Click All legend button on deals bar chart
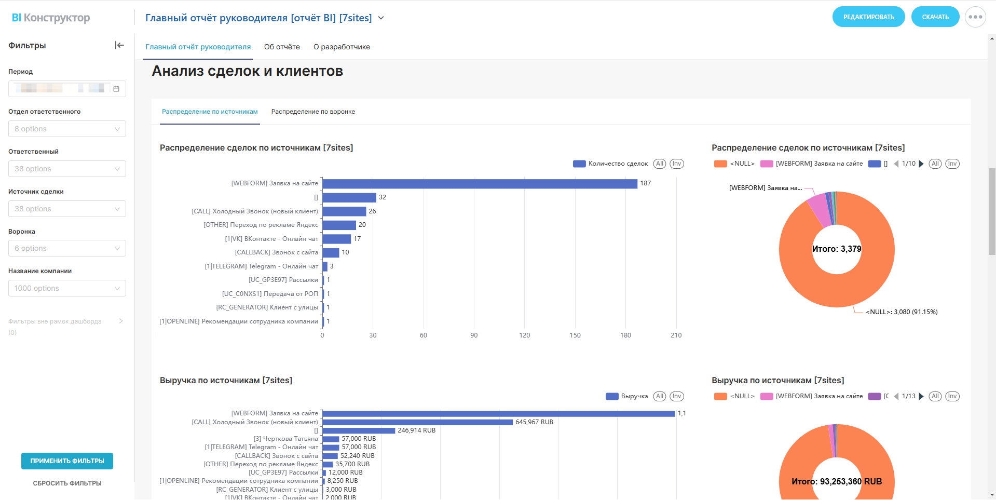 (x=659, y=164)
